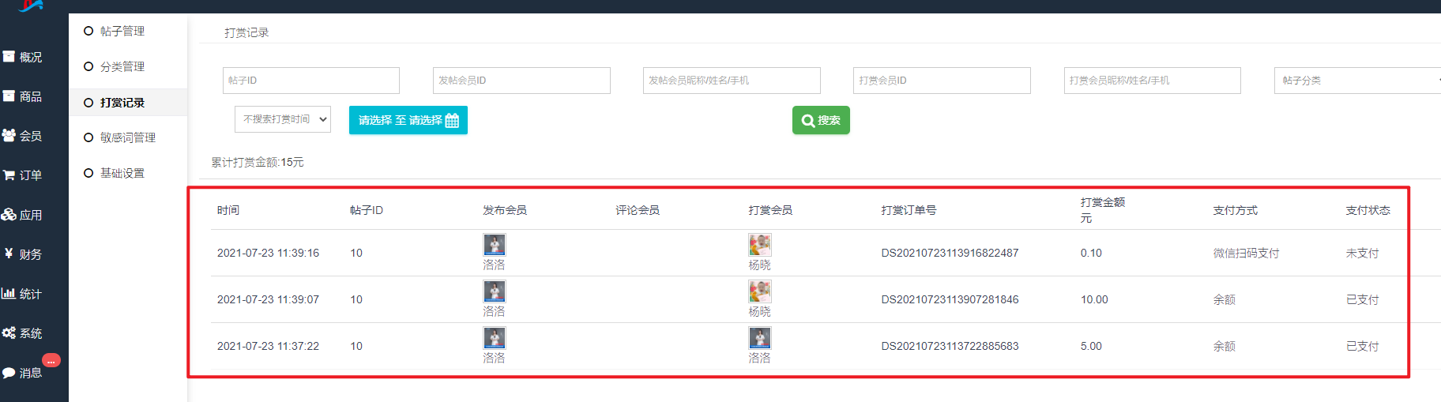
Task: Open the 商品 products sidebar icon
Action: (x=9, y=96)
